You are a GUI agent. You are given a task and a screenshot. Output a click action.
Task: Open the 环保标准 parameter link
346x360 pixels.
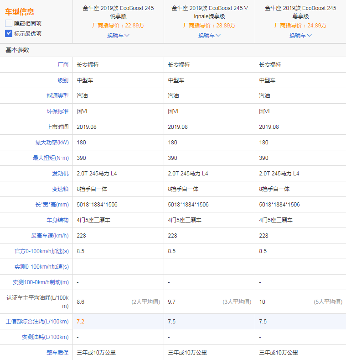(x=57, y=111)
